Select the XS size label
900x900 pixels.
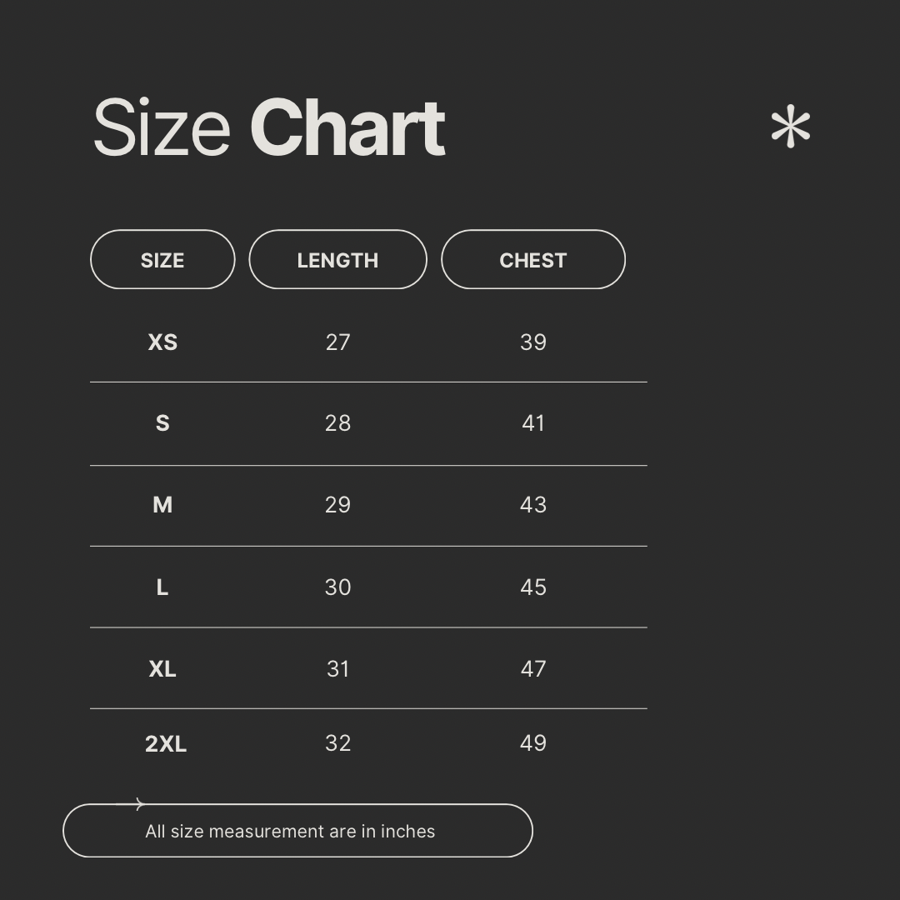point(162,342)
